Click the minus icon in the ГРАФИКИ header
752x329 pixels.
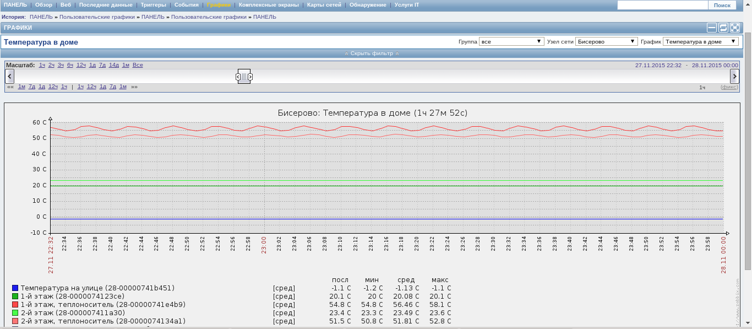(712, 28)
